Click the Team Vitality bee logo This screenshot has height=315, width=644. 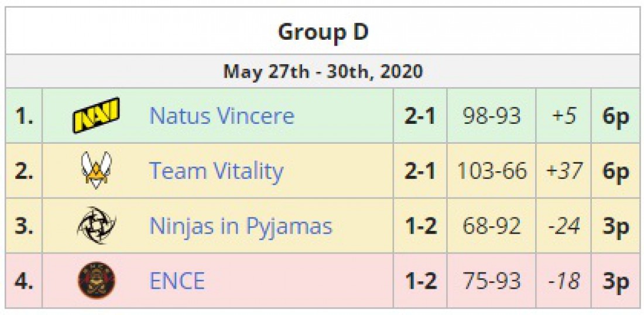96,170
